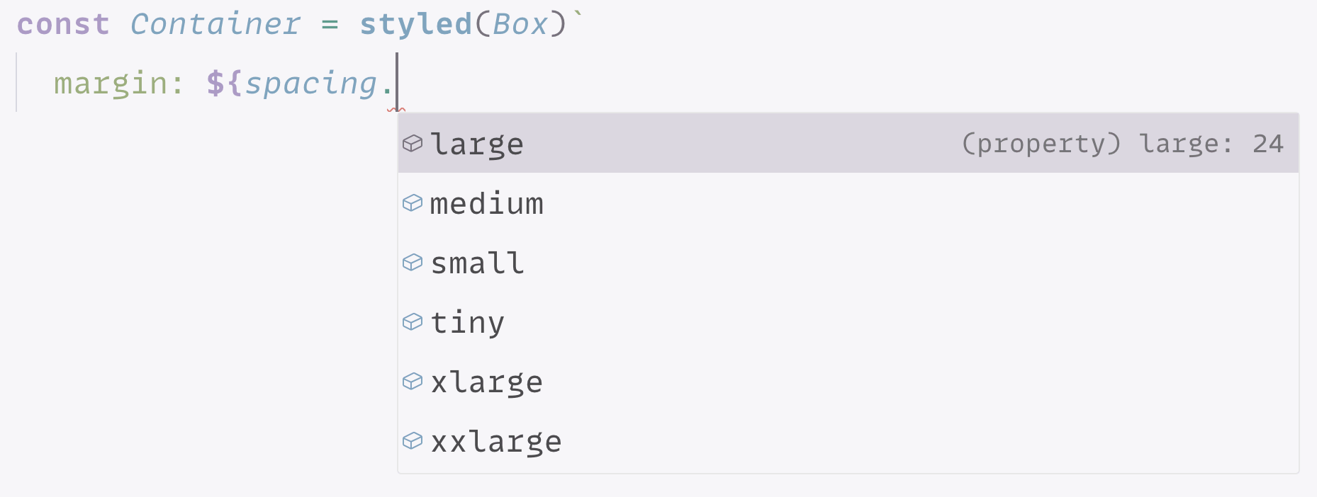Select xxlarge at the bottom of the list
This screenshot has width=1317, height=497.
coord(496,441)
